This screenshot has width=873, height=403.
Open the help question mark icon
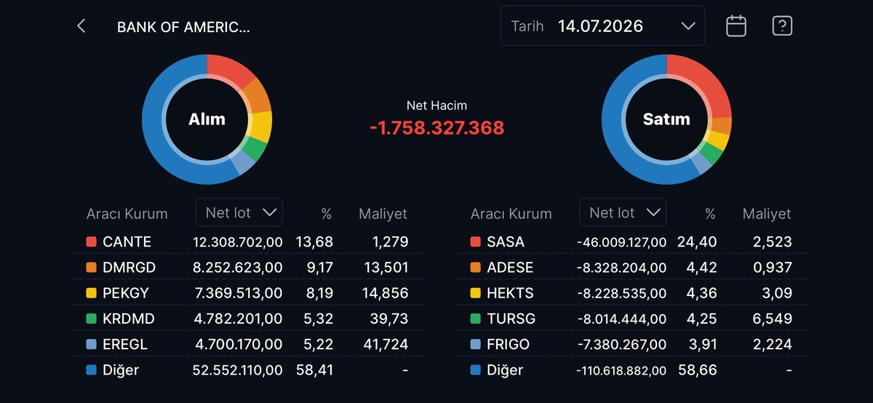coord(782,26)
